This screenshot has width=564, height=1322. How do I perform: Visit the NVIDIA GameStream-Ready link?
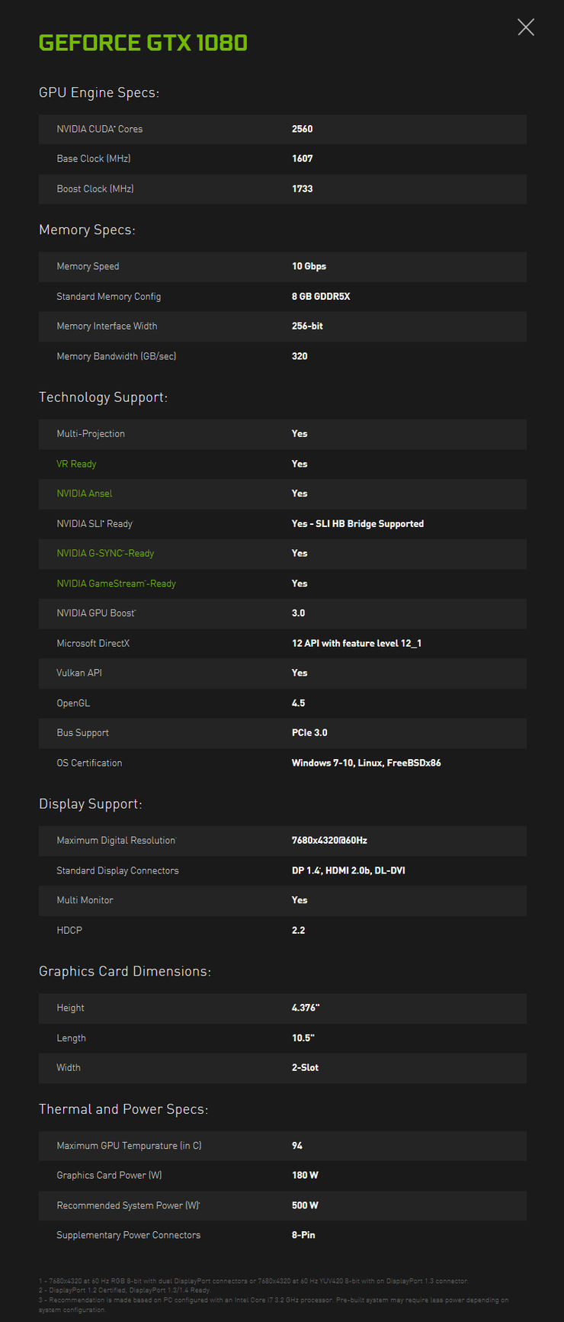click(116, 584)
